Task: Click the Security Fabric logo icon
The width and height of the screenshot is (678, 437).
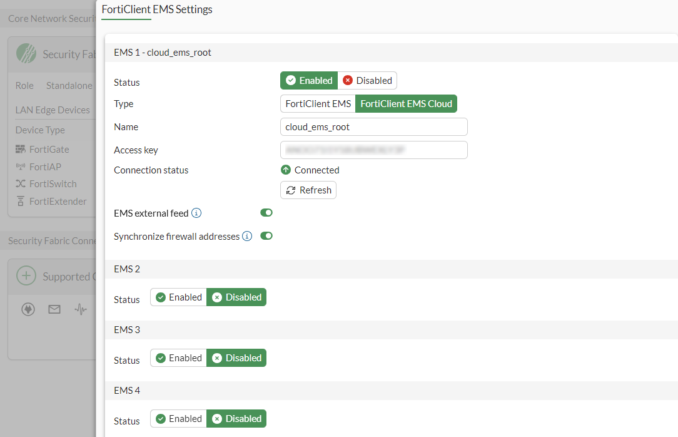Action: point(26,54)
